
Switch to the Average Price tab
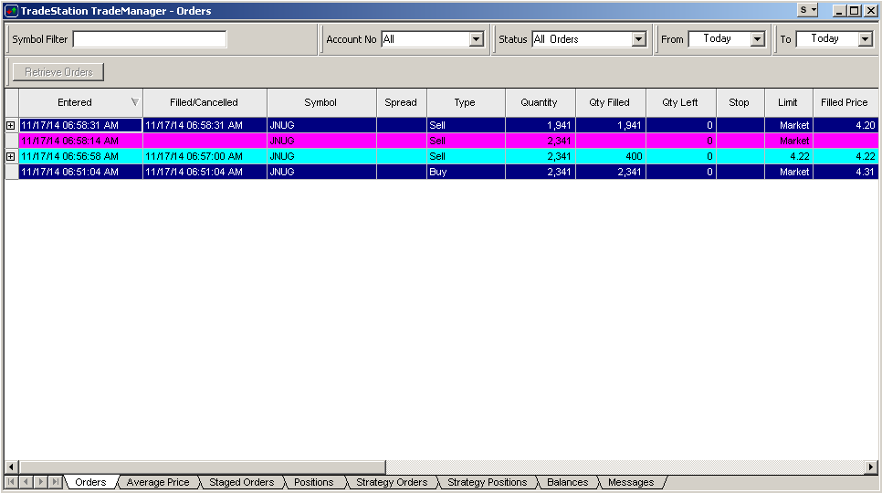pyautogui.click(x=158, y=482)
